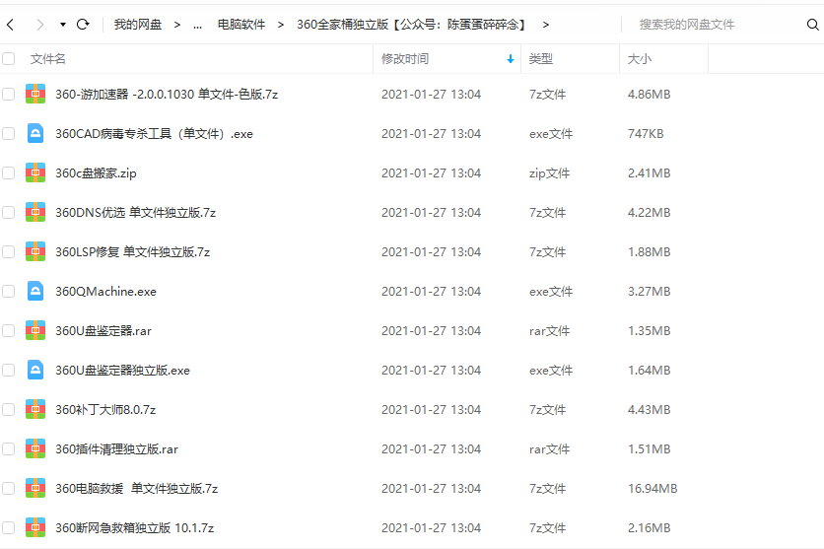Image resolution: width=824 pixels, height=549 pixels.
Task: Click archive icon of 360断网急救箱独立版
Action: [x=35, y=527]
